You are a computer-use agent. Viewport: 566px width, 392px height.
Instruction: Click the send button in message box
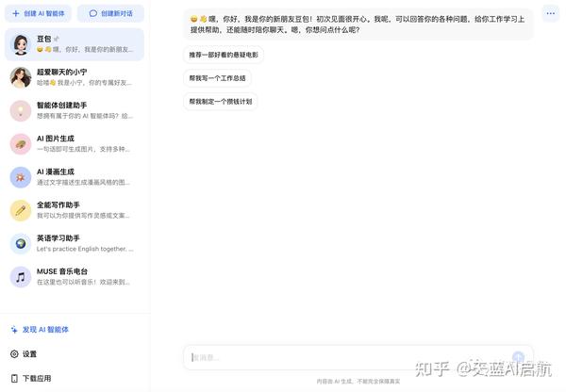click(x=518, y=357)
